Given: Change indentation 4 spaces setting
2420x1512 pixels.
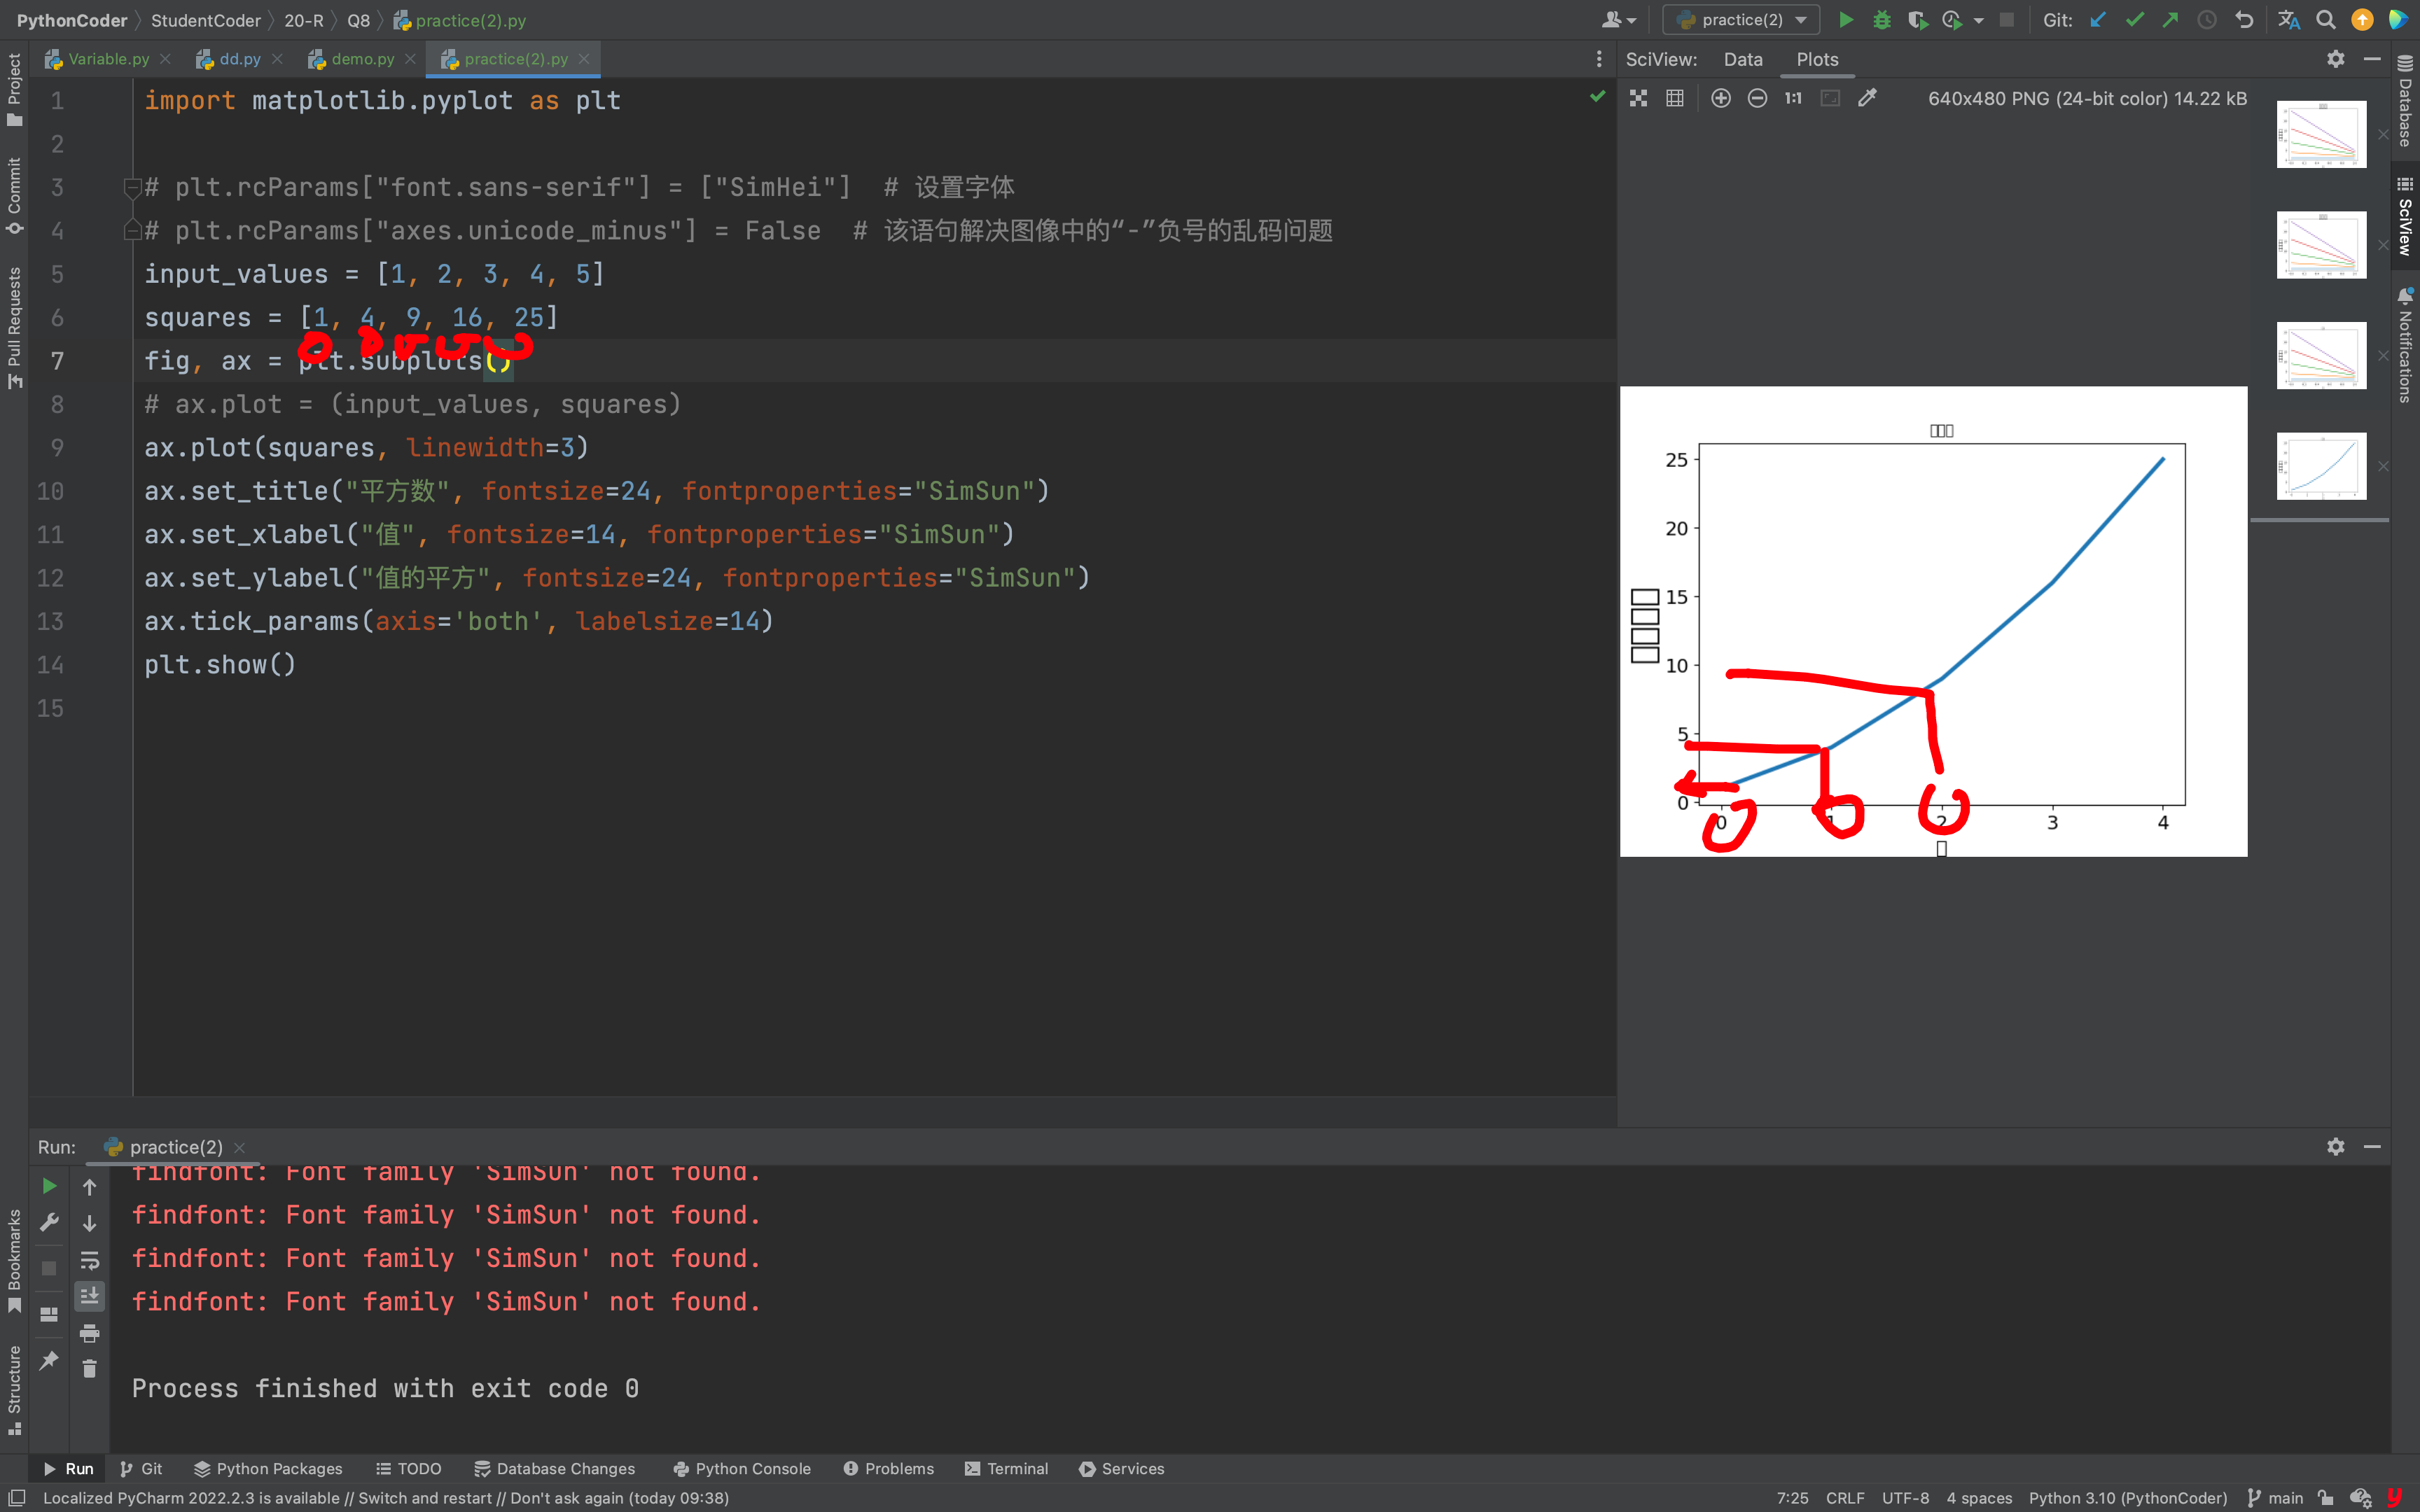Looking at the screenshot, I should [1979, 1498].
